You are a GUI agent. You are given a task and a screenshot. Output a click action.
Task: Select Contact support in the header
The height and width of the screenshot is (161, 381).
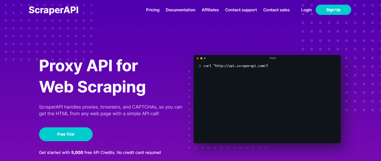click(x=241, y=10)
